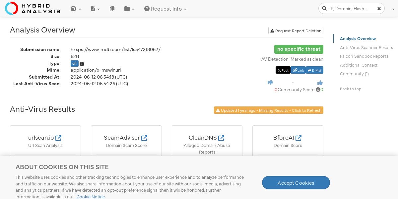Click the Submitted At timestamp 06:54:18

click(99, 77)
